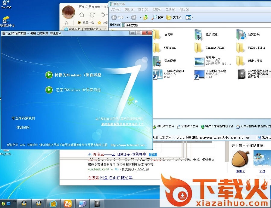This screenshot has width=271, height=208.
Task: Select the 新建文件夹 folder
Action: coord(249,61)
